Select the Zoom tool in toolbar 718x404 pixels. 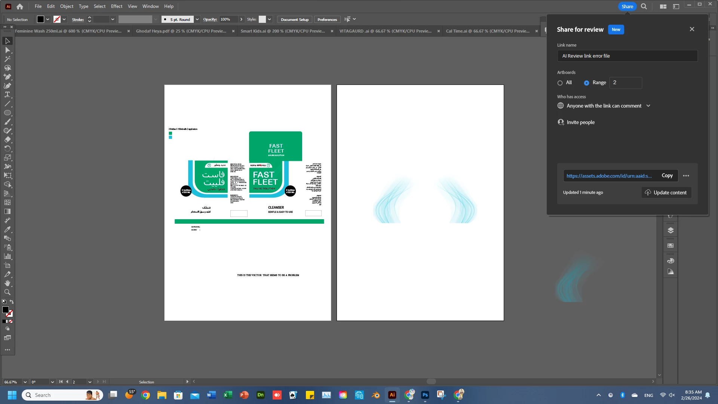click(x=7, y=292)
